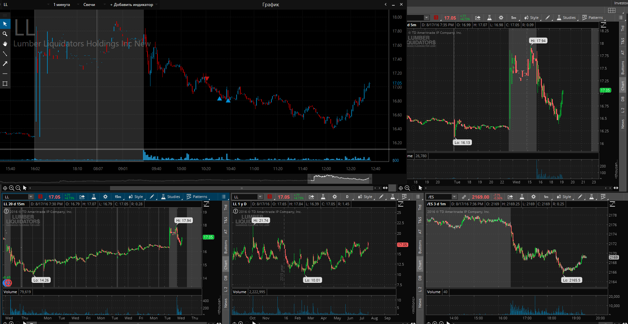This screenshot has width=628, height=324.
Task: Click share icon in 5m chart toolbar
Action: 478,18
